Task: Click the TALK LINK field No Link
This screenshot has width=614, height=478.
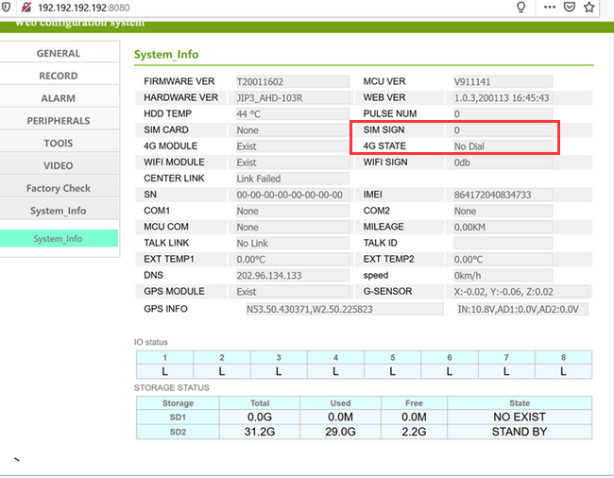Action: click(293, 243)
